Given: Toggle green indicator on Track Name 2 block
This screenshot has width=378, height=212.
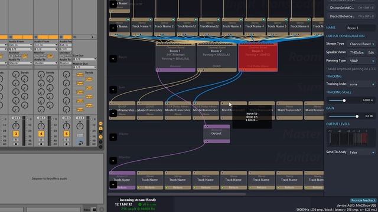Looking at the screenshot, I should (x=173, y=19).
